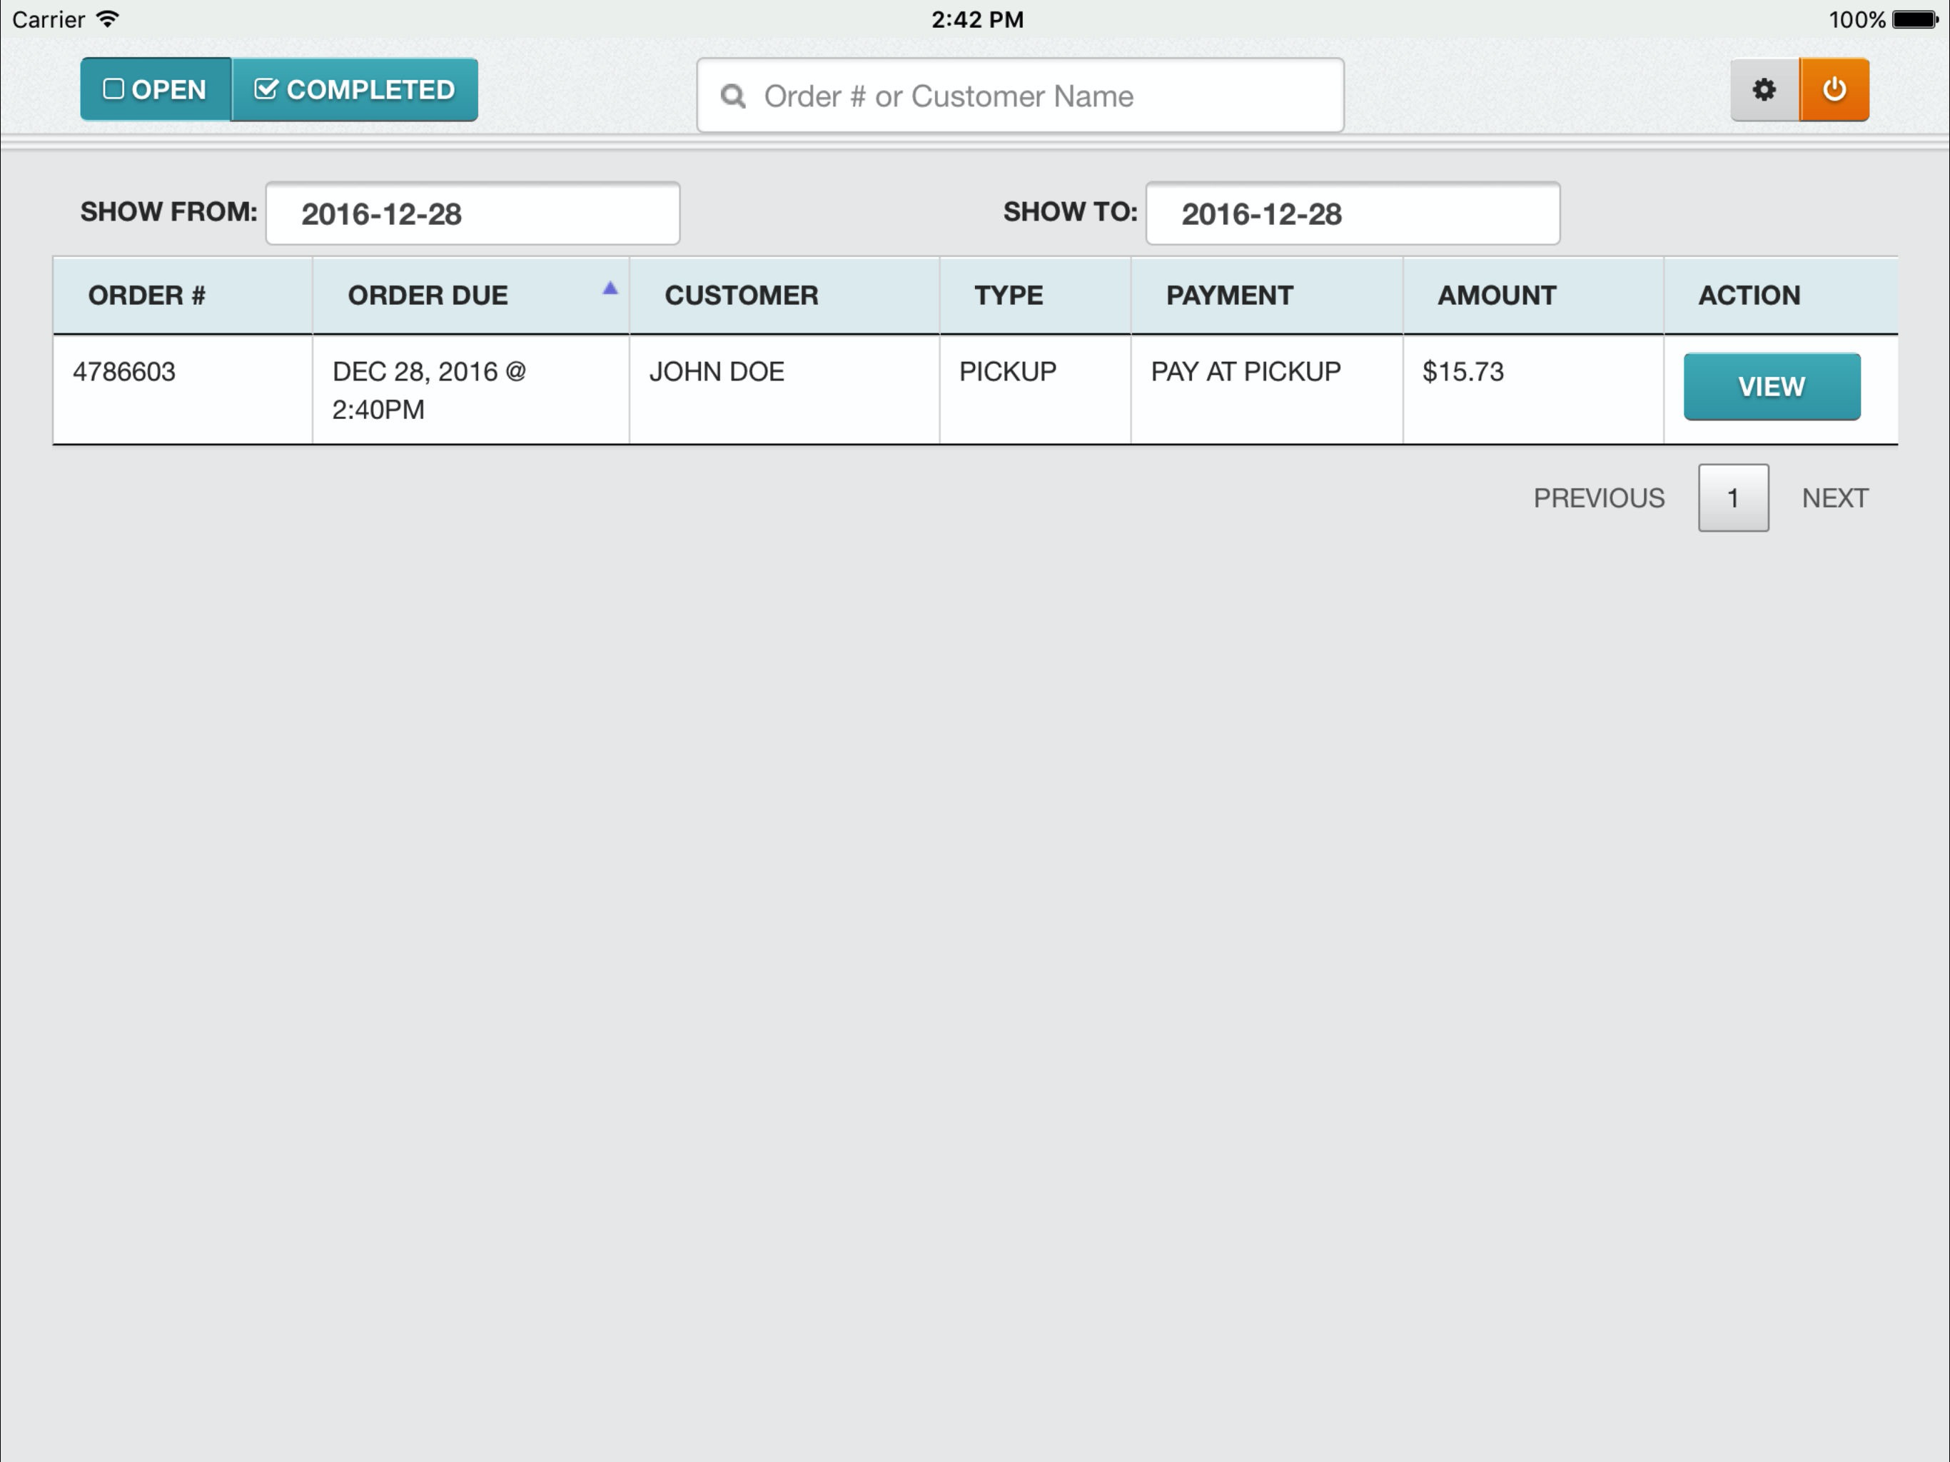Sort by TYPE column header
The image size is (1950, 1462).
click(x=1035, y=296)
